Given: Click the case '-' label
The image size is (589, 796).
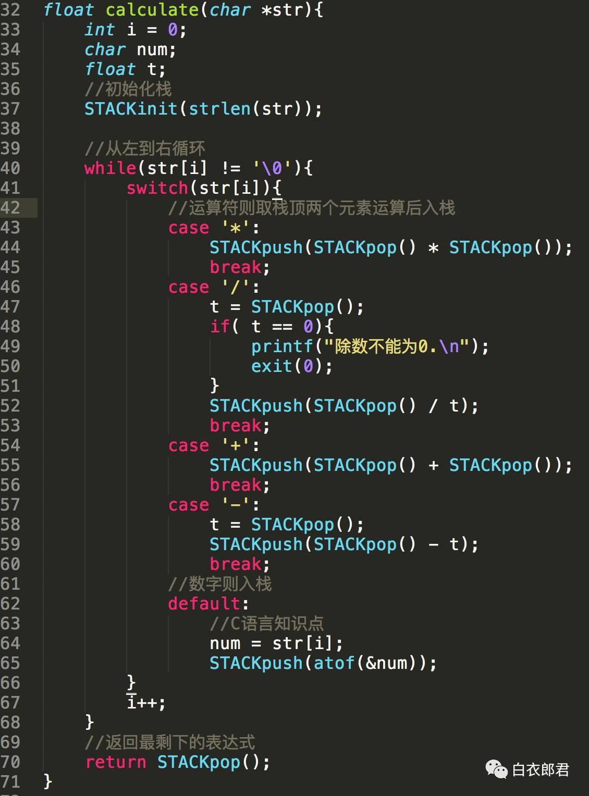Looking at the screenshot, I should pos(214,505).
